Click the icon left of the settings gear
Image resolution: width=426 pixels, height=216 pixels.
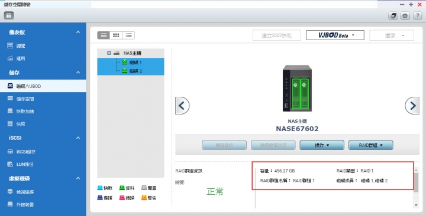393,16
